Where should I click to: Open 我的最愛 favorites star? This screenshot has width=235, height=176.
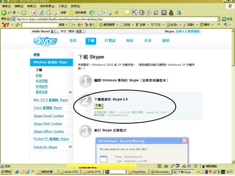tap(78, 13)
